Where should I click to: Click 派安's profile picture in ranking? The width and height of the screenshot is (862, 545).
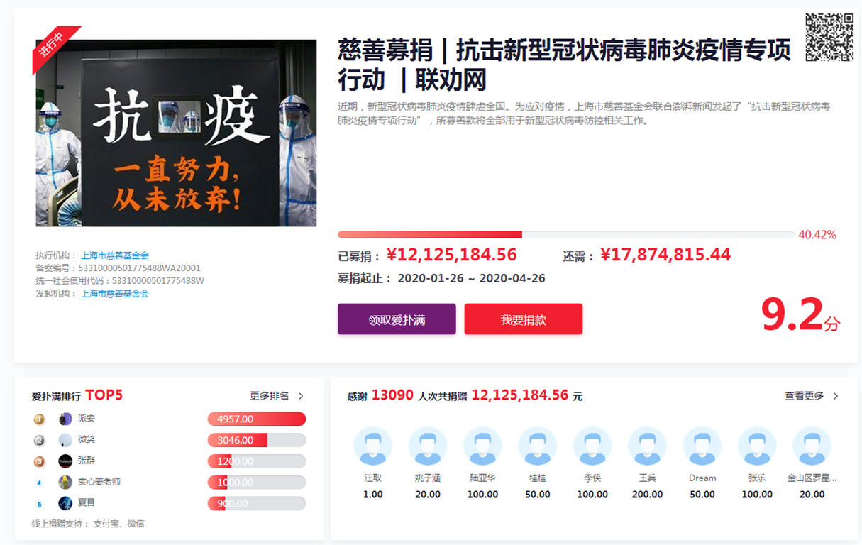65,419
